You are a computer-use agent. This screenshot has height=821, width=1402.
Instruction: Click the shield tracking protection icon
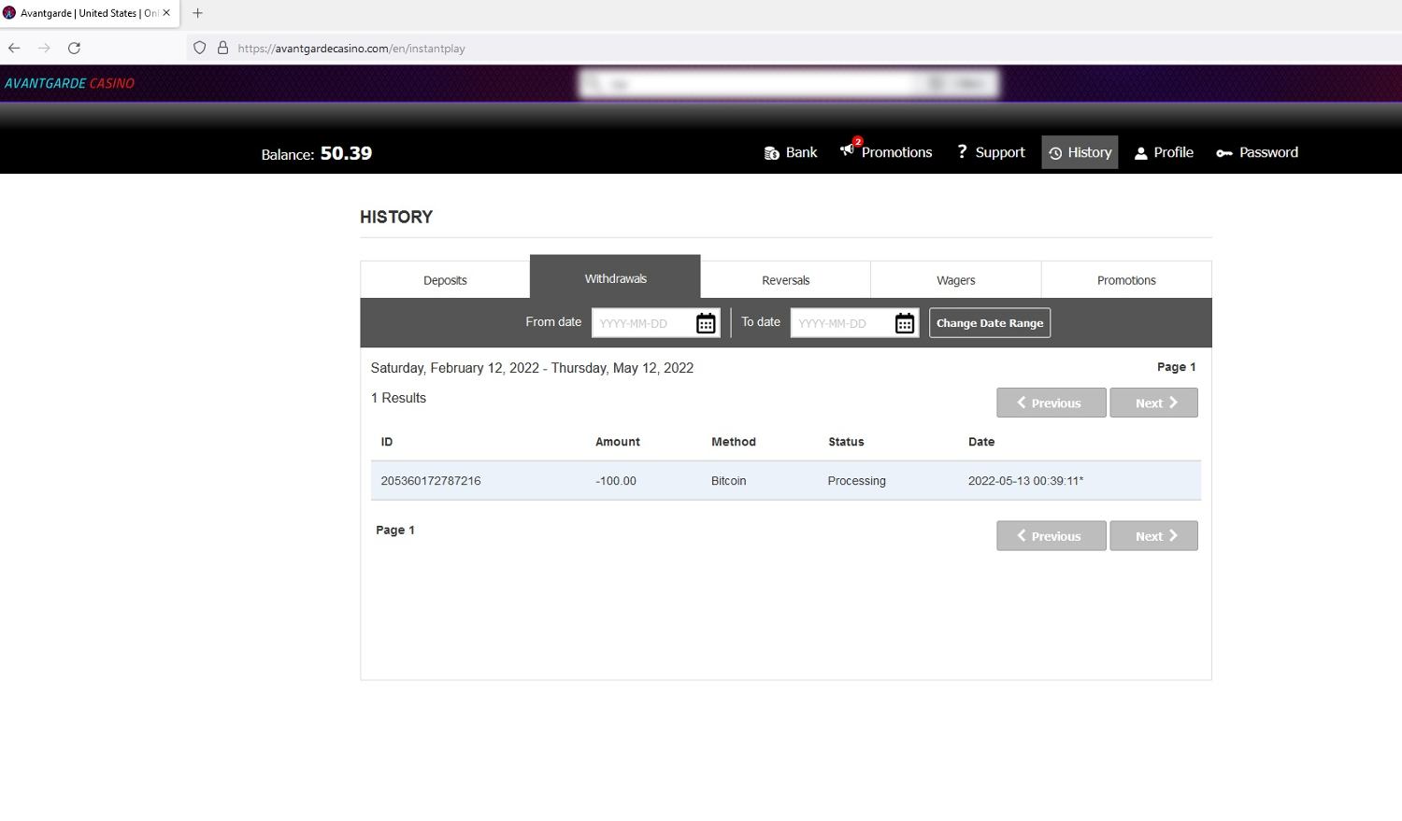199,48
